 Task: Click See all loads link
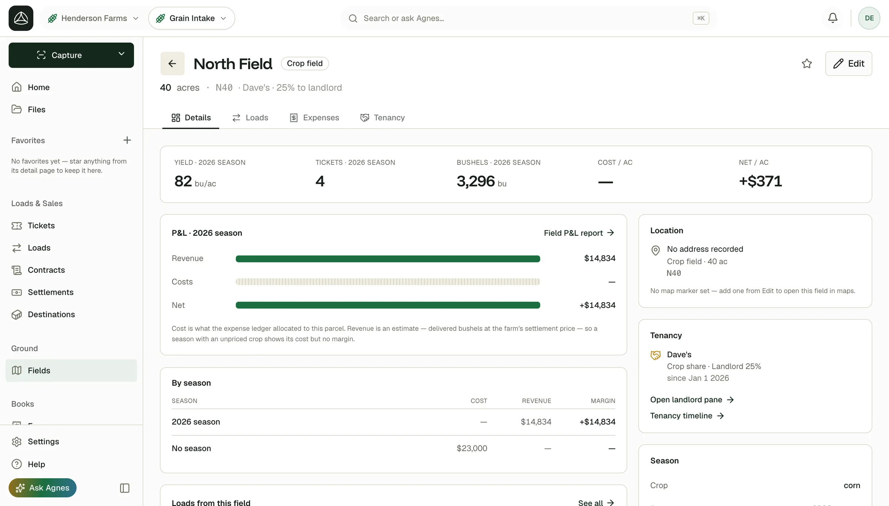pos(596,502)
